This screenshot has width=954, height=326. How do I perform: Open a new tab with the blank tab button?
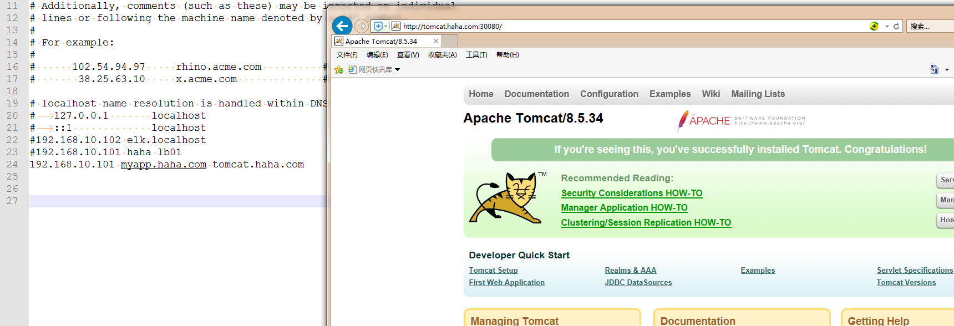450,41
